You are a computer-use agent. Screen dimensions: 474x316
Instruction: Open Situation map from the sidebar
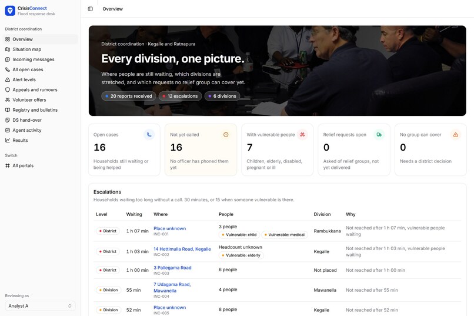pyautogui.click(x=40, y=49)
